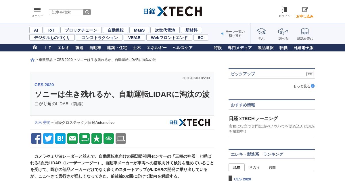The height and width of the screenshot is (181, 345).
Task: Share the article on Facebook
Action: [36, 138]
